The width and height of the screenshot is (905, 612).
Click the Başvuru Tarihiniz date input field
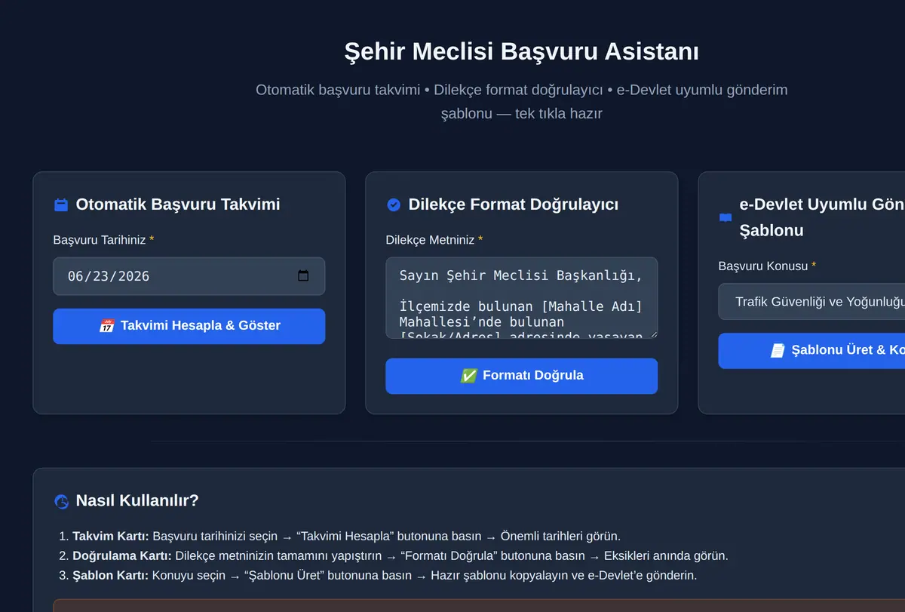click(189, 276)
